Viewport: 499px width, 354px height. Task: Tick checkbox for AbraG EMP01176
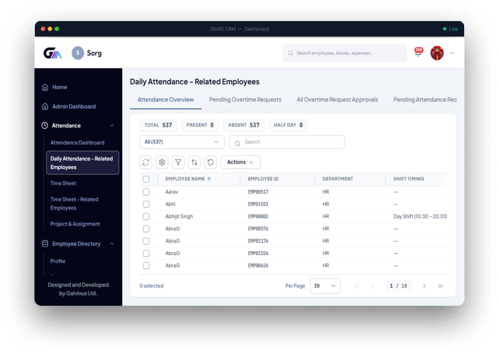pos(146,241)
